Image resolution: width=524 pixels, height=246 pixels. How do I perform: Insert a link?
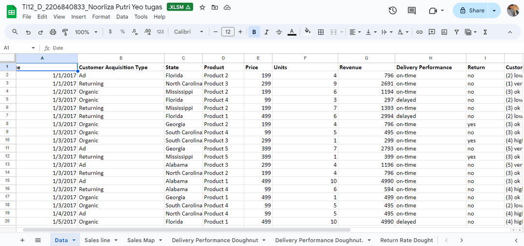[420, 32]
